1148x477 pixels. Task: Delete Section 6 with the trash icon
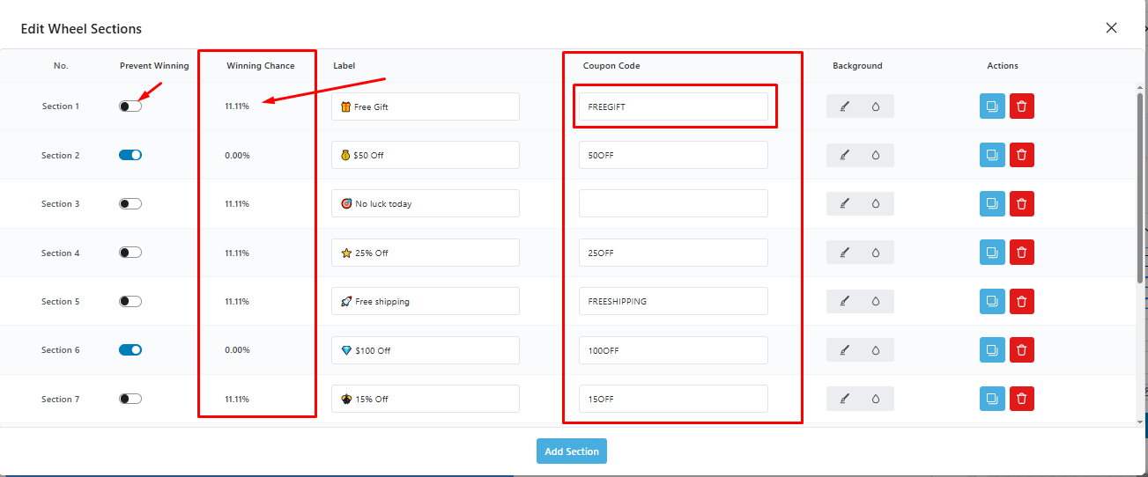coord(1022,349)
